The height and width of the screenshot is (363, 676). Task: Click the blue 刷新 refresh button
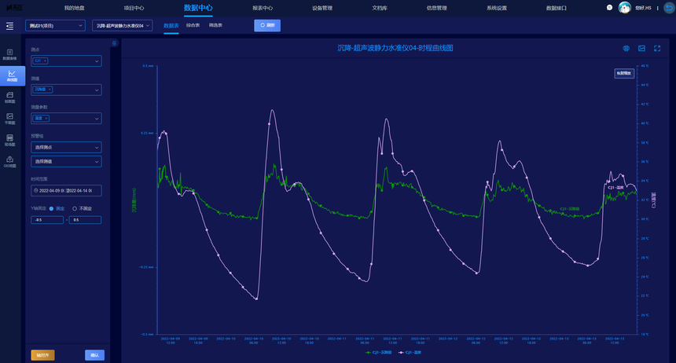(267, 25)
